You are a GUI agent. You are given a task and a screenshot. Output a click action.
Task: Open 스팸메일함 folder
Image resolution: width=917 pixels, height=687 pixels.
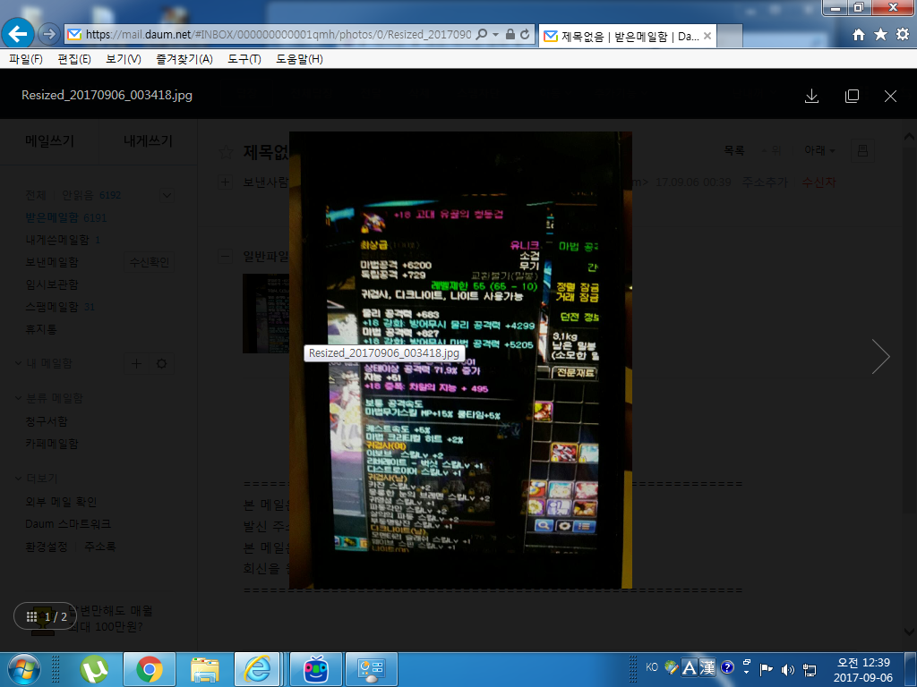[51, 307]
